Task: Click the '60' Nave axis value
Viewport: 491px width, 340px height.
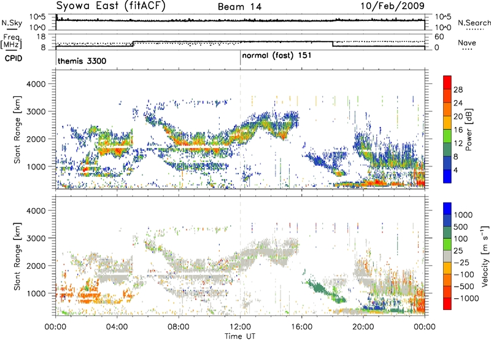Action: [439, 37]
